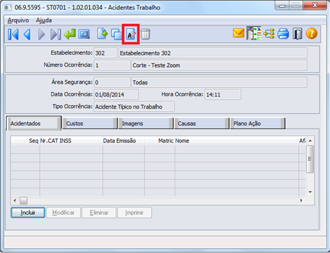330x253 pixels.
Task: Go to previous record arrow
Action: click(27, 34)
